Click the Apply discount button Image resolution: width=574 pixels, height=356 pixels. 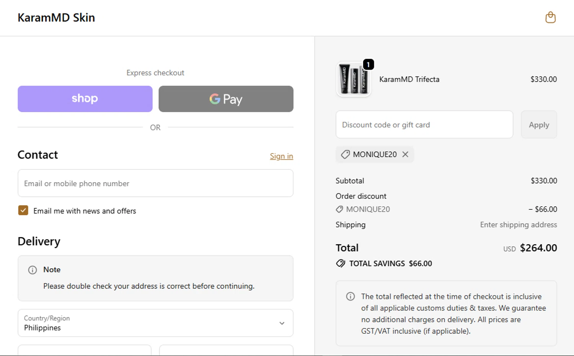(x=539, y=124)
